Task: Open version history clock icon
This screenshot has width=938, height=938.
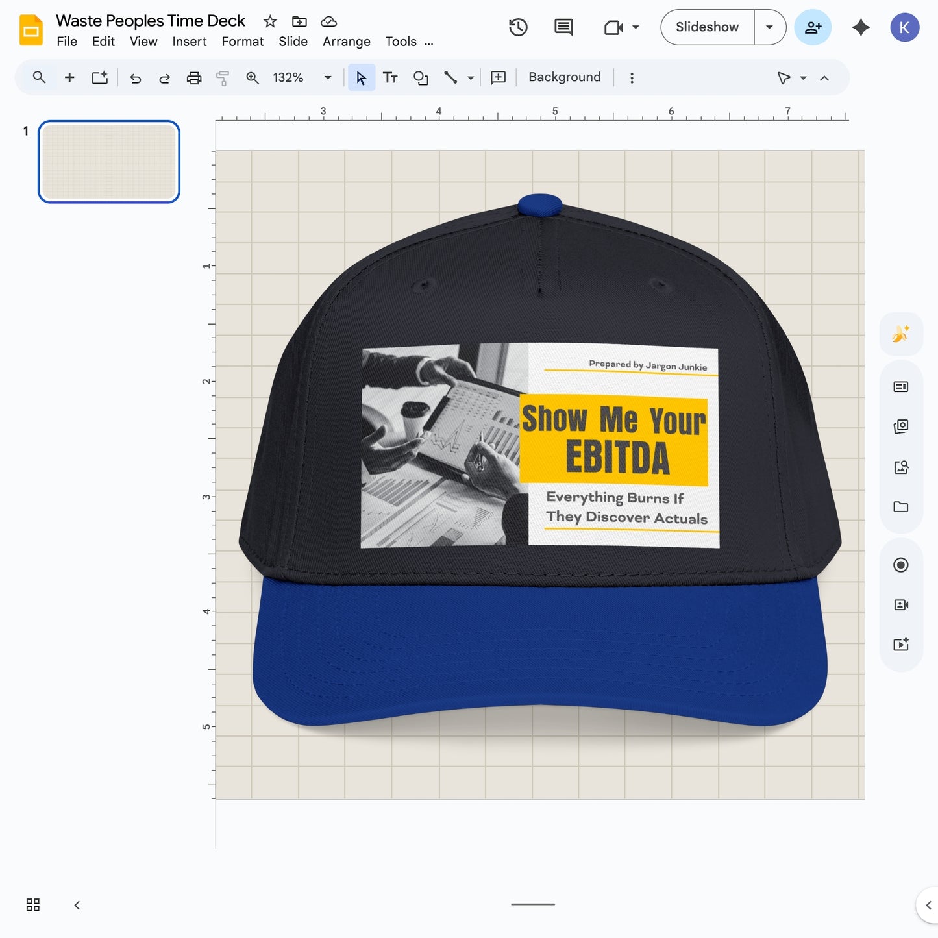Action: [518, 27]
